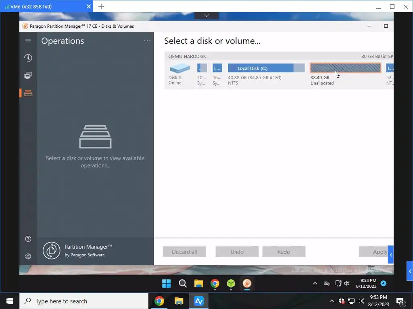413x309 pixels.
Task: Open the Help question mark icon
Action: 28,239
